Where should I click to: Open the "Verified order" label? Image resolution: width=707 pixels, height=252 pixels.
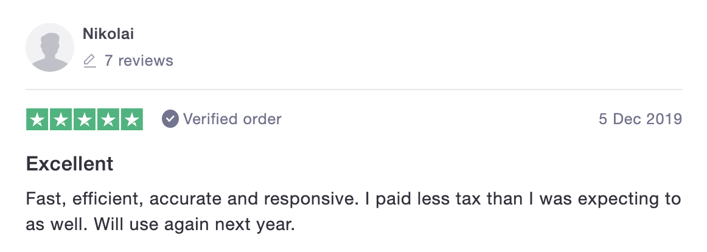coord(232,119)
